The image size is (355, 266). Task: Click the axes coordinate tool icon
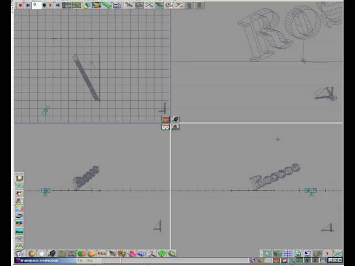pyautogui.click(x=151, y=254)
